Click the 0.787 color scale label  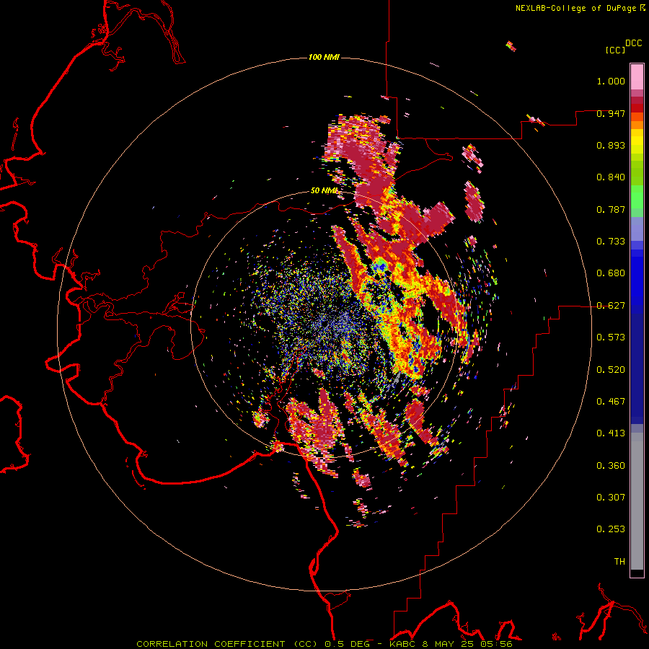click(611, 209)
